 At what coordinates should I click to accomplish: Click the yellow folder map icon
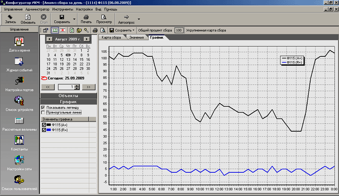[79, 30]
